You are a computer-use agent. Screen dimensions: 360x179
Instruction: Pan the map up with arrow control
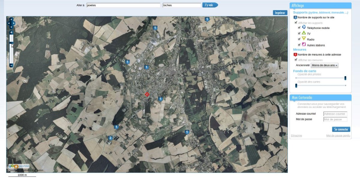11,19
